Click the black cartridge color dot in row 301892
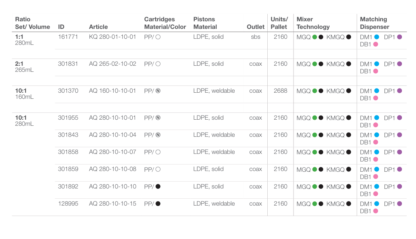This screenshot has height=239, width=416. coord(158,187)
